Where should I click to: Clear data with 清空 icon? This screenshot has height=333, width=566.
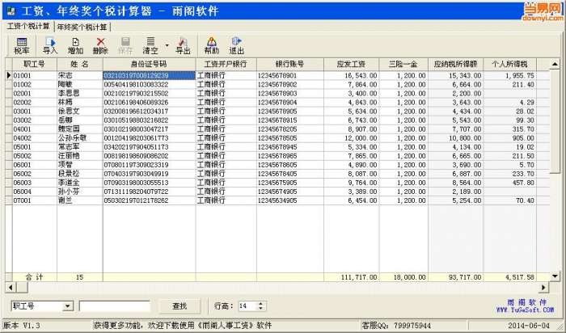pos(150,46)
